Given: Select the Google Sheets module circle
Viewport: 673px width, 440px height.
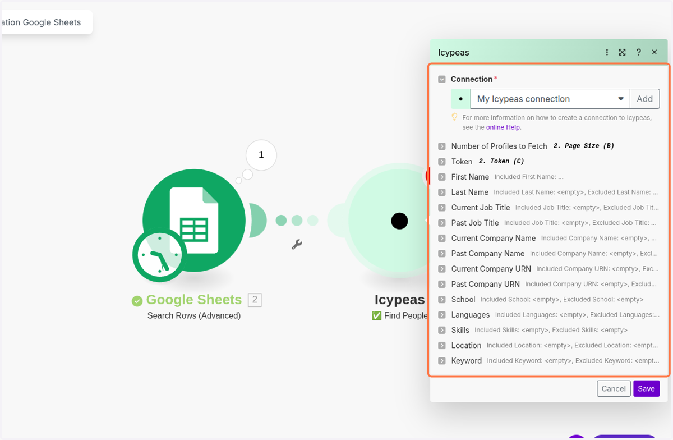Looking at the screenshot, I should [x=194, y=221].
